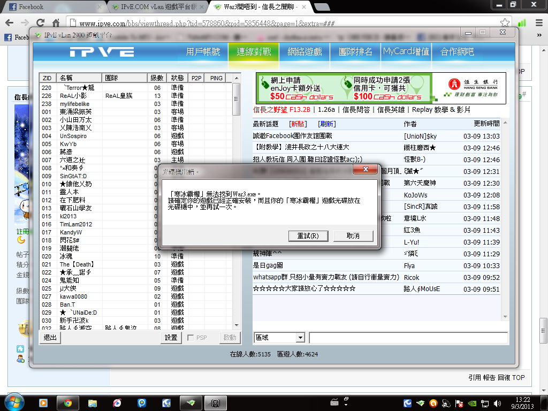Image resolution: width=548 pixels, height=411 pixels.
Task: Sort player list by PING column
Action: tap(216, 78)
